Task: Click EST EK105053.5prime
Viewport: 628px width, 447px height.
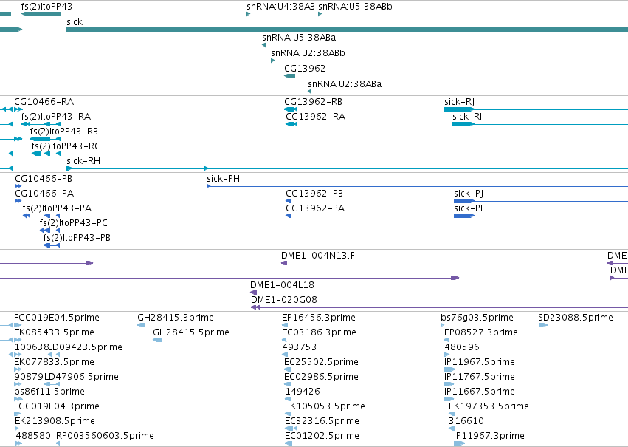Action: (325, 406)
